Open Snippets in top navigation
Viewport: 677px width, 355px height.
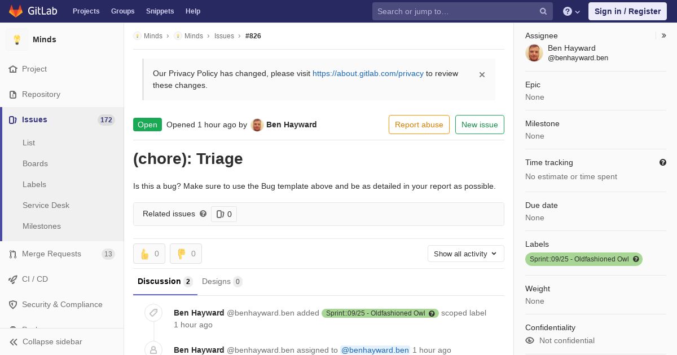(x=160, y=11)
